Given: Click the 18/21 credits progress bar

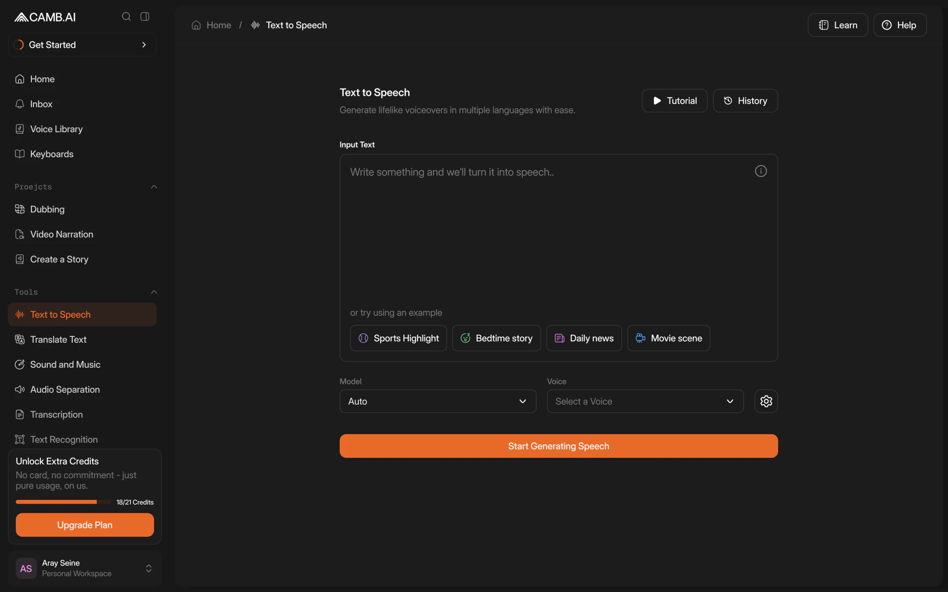Looking at the screenshot, I should tap(63, 502).
